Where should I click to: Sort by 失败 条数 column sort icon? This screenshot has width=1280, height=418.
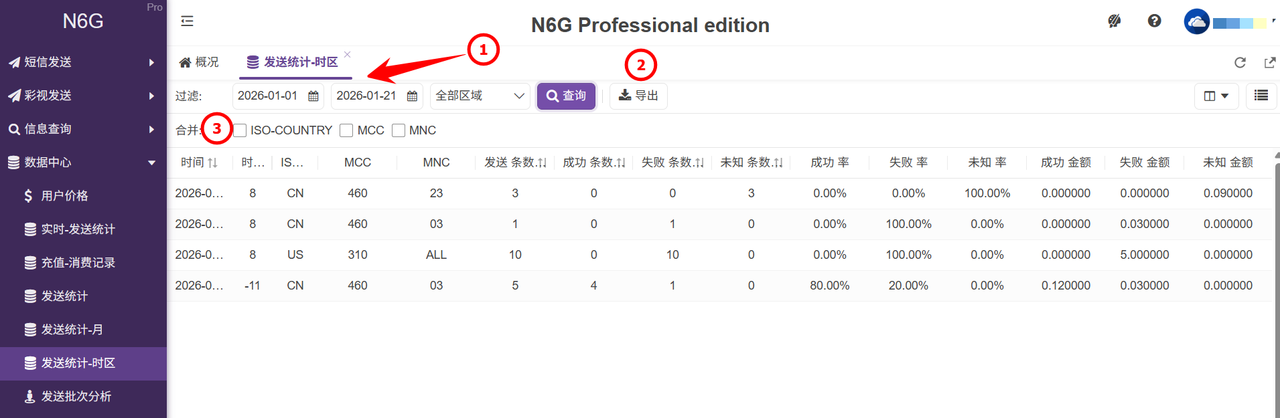point(699,163)
